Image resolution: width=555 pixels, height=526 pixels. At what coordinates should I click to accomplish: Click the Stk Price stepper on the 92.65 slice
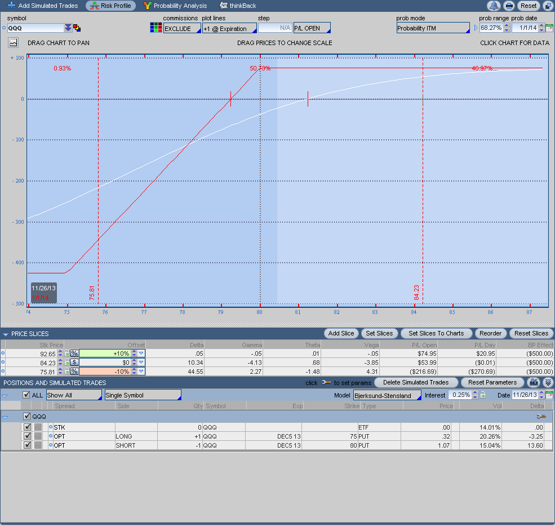(60, 353)
